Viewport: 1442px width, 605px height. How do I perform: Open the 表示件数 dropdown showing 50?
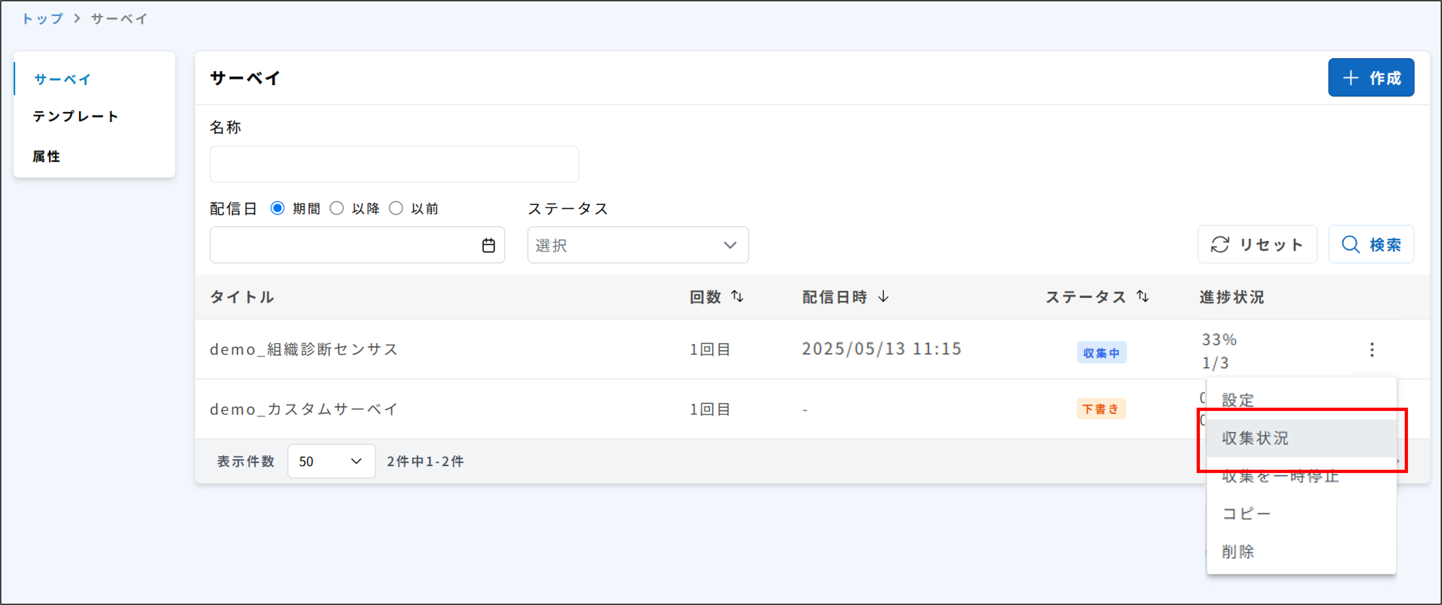click(x=331, y=461)
